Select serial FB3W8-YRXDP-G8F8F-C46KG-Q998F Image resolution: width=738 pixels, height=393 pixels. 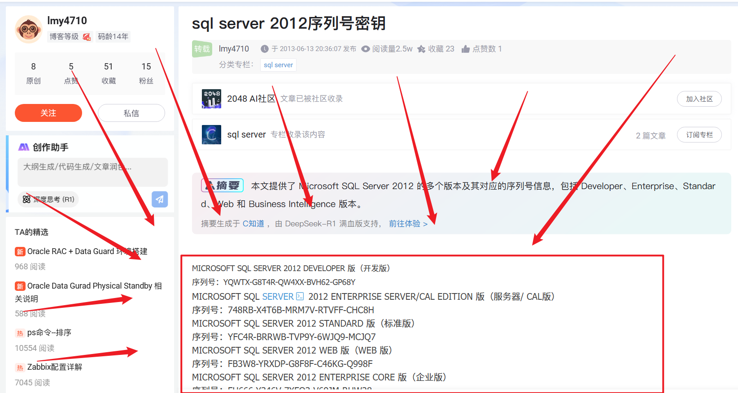(x=300, y=364)
